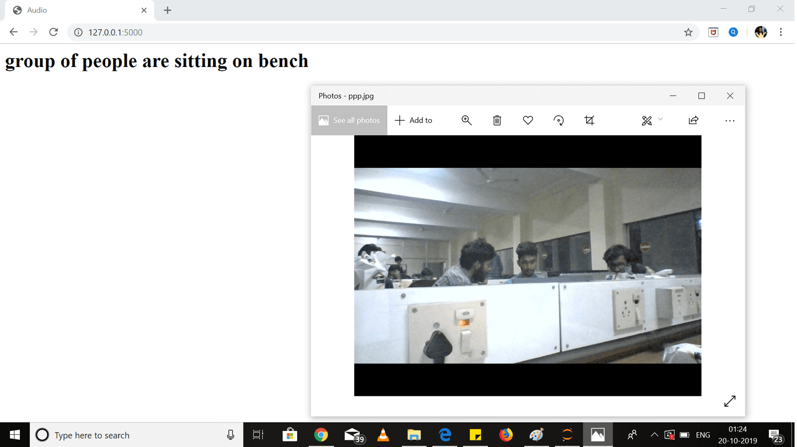This screenshot has height=447, width=797.
Task: Open Microsoft Store from the taskbar
Action: [x=289, y=435]
